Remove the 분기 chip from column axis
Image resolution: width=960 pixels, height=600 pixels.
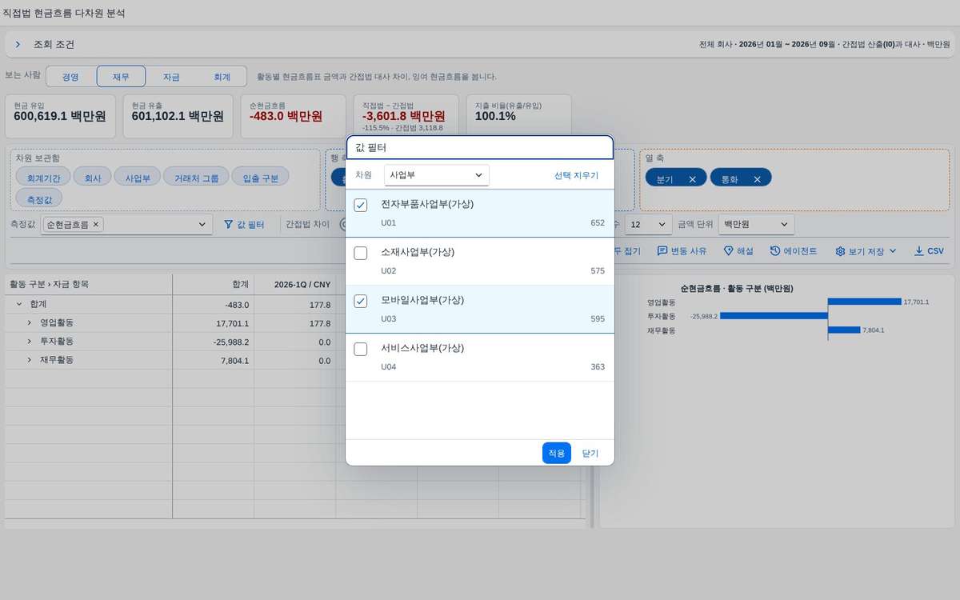692,179
